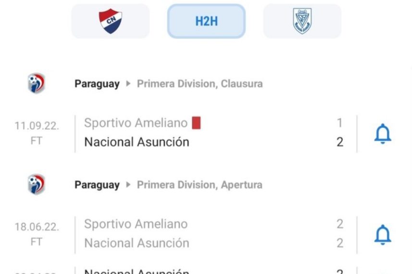Click the 18.06.22 FT match date

37,234
